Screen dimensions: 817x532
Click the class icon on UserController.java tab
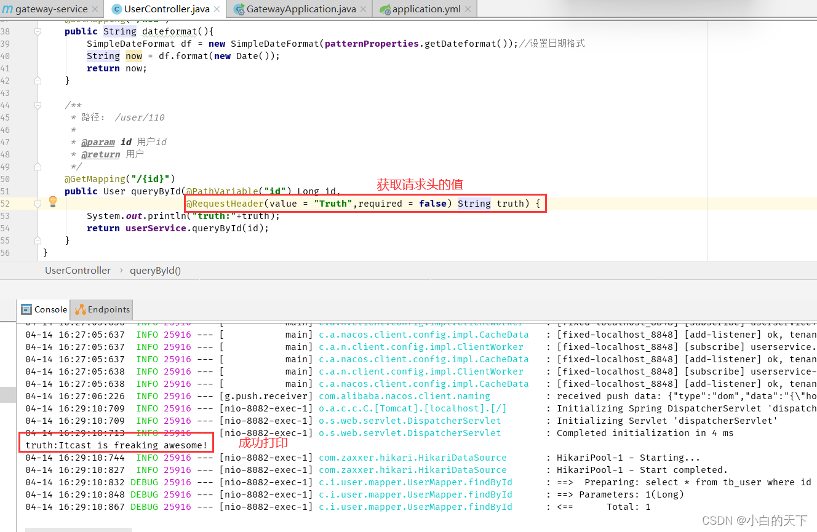117,9
